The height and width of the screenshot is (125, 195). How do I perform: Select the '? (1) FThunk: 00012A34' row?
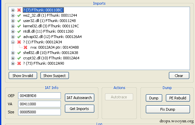42,42
